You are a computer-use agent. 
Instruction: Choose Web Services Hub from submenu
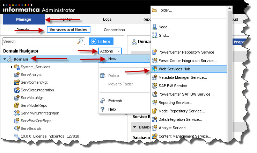[x=189, y=69]
